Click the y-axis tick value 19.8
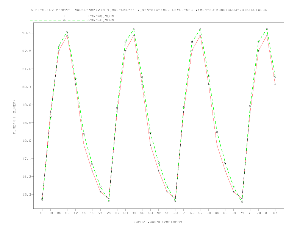 click(27, 105)
